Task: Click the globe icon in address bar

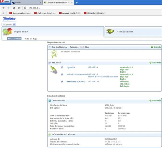Action: [25, 8]
